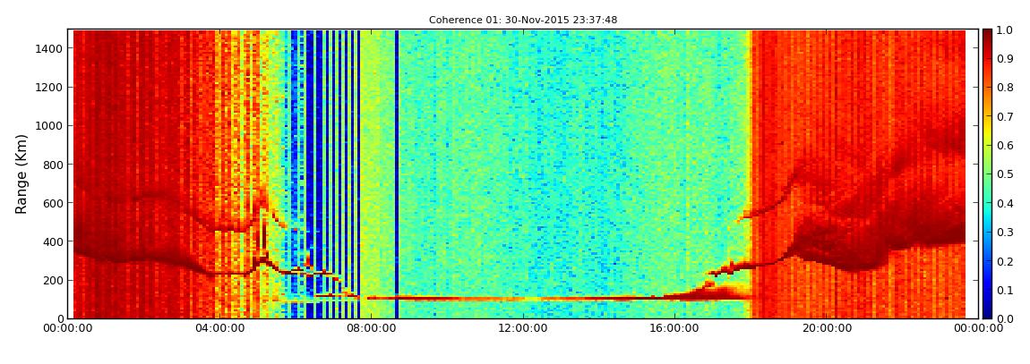Click the dark red top of the colorbar

(x=989, y=36)
